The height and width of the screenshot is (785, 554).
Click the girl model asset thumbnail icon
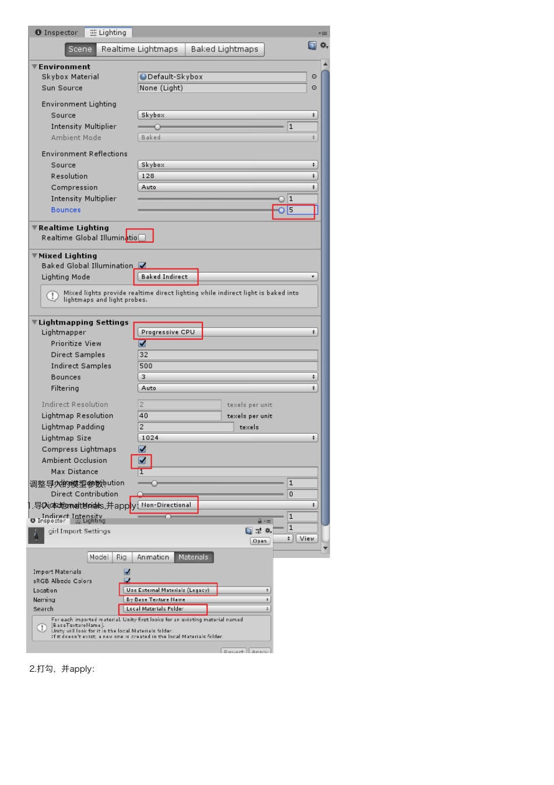[36, 535]
